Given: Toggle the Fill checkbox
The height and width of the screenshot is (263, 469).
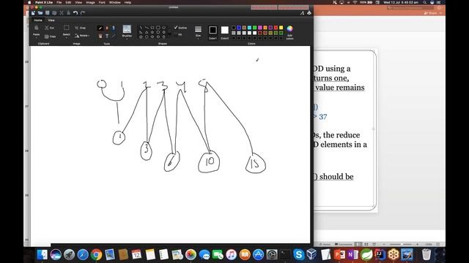Looking at the screenshot, I should pyautogui.click(x=178, y=34).
